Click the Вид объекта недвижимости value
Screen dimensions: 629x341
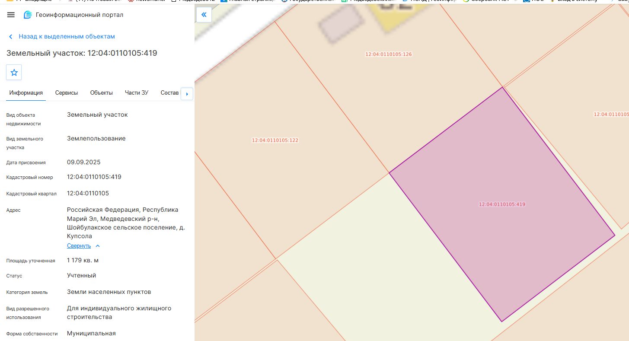click(97, 115)
